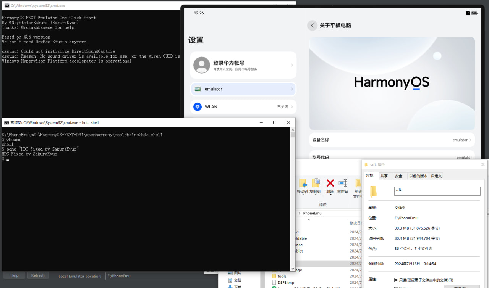The width and height of the screenshot is (489, 288).
Task: Switch to the 共享 tab
Action: tap(384, 176)
